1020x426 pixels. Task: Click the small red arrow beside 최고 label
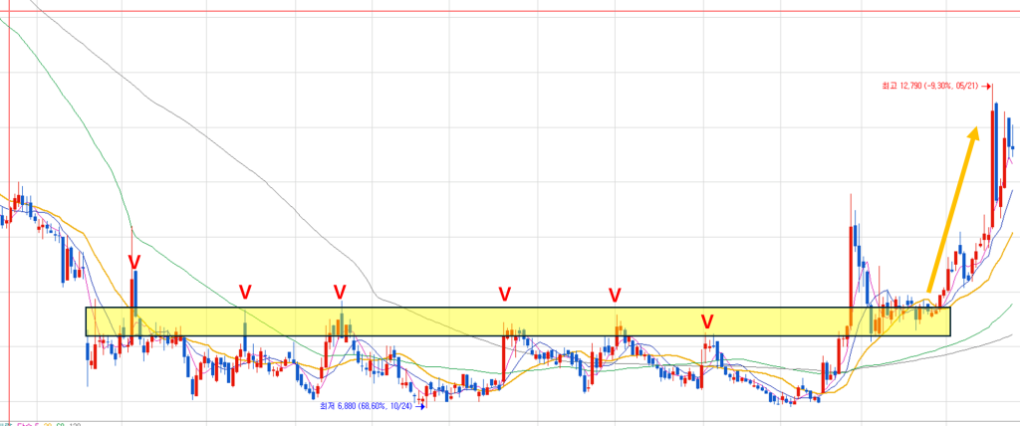tap(988, 88)
